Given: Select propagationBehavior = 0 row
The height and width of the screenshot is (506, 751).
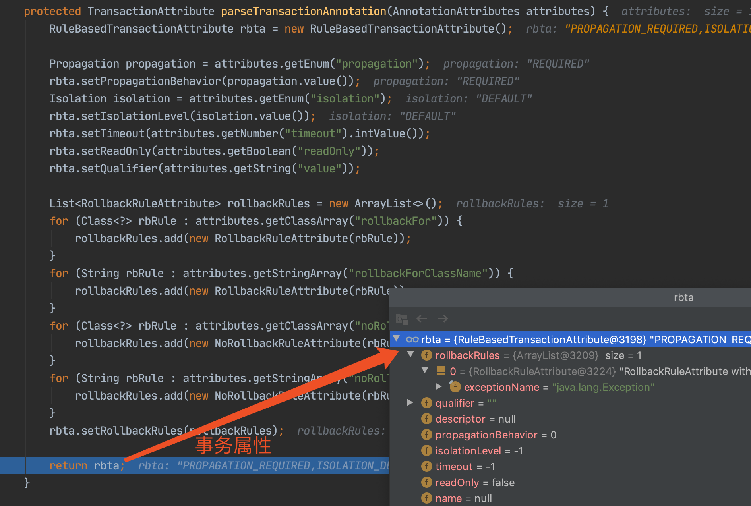Looking at the screenshot, I should click(571, 435).
